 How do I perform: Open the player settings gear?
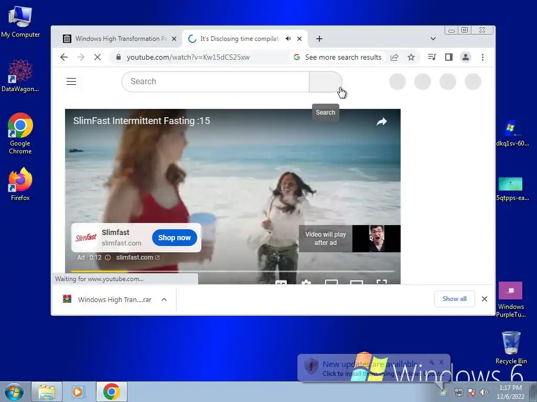pos(306,282)
